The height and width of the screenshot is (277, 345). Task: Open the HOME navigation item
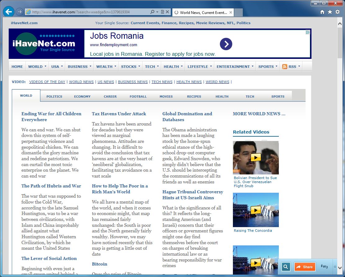(17, 67)
